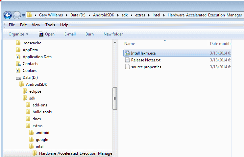Go back with the Back arrow button
This screenshot has height=157, width=244.
[x=8, y=15]
